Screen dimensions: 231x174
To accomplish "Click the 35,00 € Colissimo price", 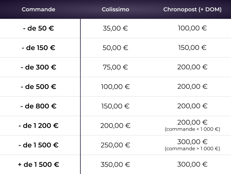I will (x=115, y=28).
